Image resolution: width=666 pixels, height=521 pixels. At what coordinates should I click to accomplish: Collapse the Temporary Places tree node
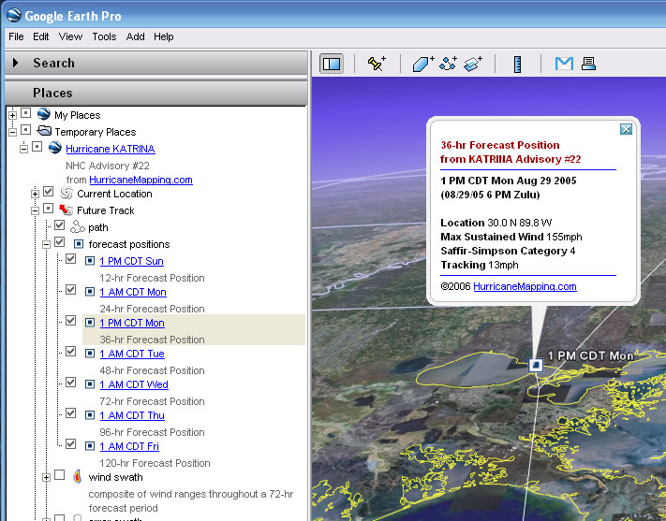coord(12,132)
